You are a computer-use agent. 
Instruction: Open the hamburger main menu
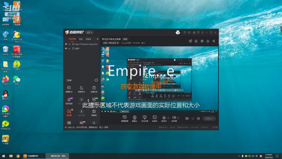point(202,33)
